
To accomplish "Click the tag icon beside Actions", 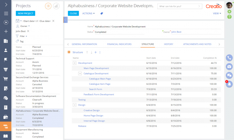I will tap(102, 13).
